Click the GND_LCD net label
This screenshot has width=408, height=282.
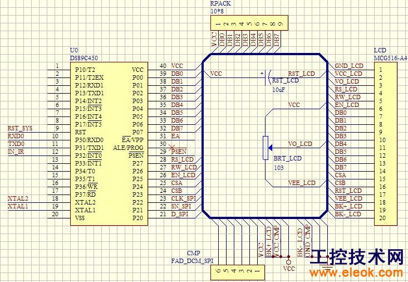pos(348,66)
